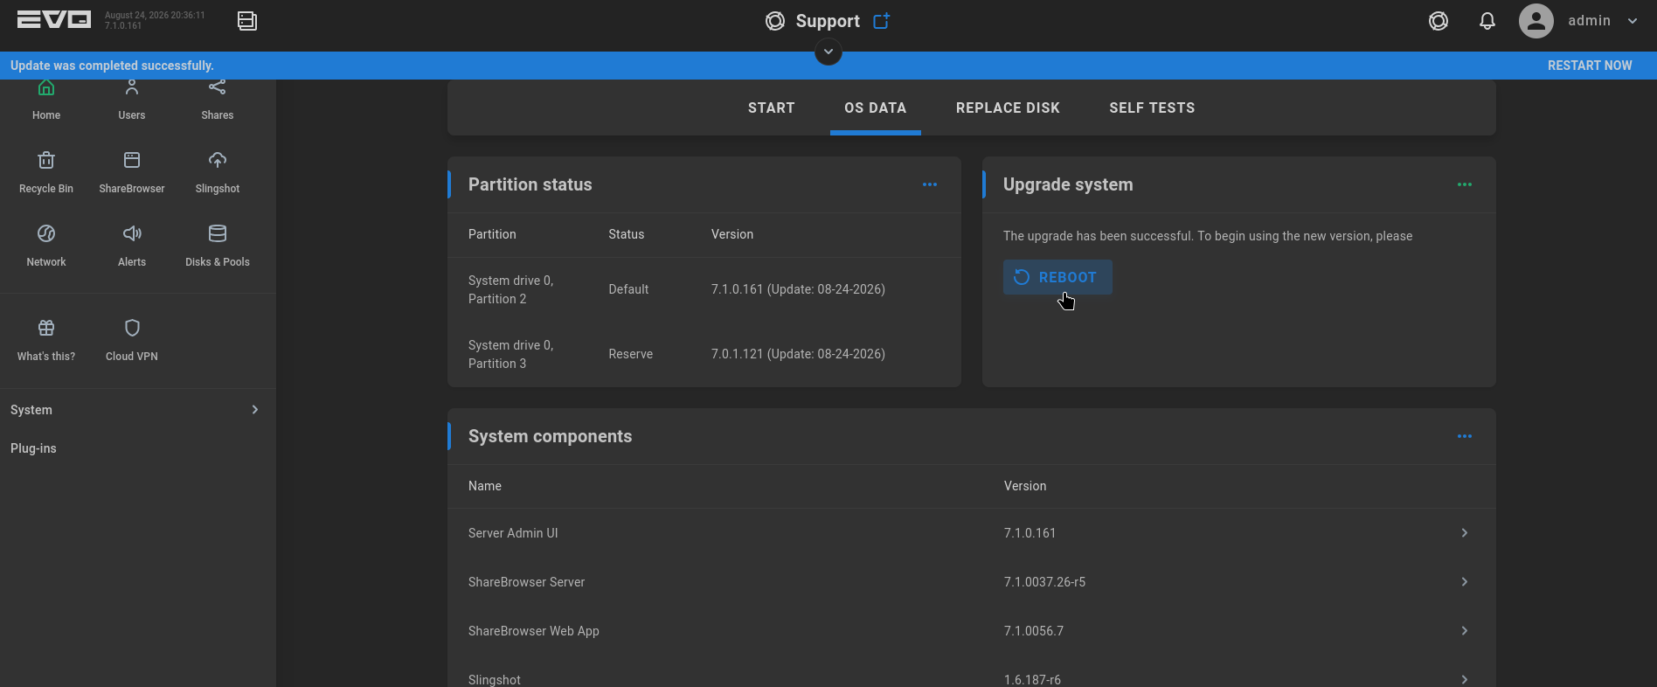
Task: Open Network settings
Action: click(x=46, y=246)
